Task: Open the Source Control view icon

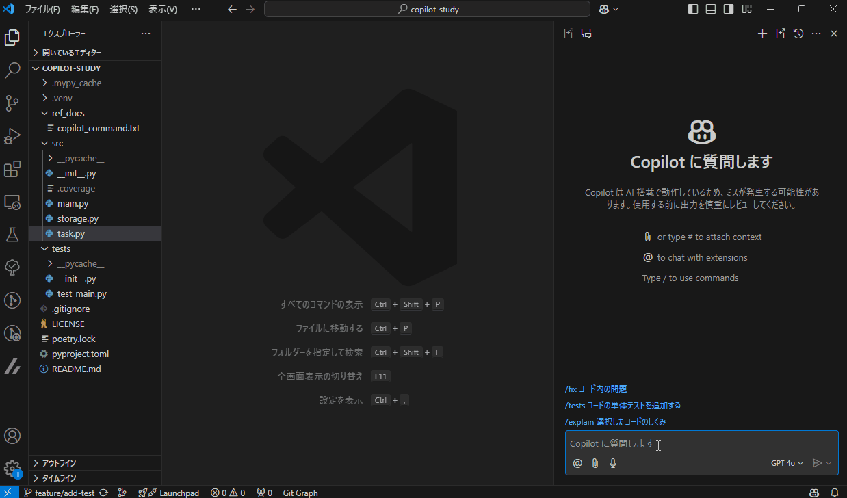Action: pos(12,103)
